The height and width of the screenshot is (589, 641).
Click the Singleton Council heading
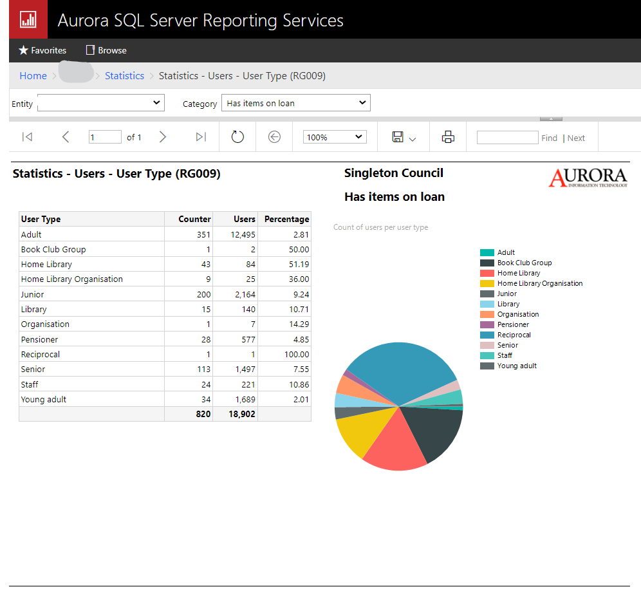click(x=394, y=173)
